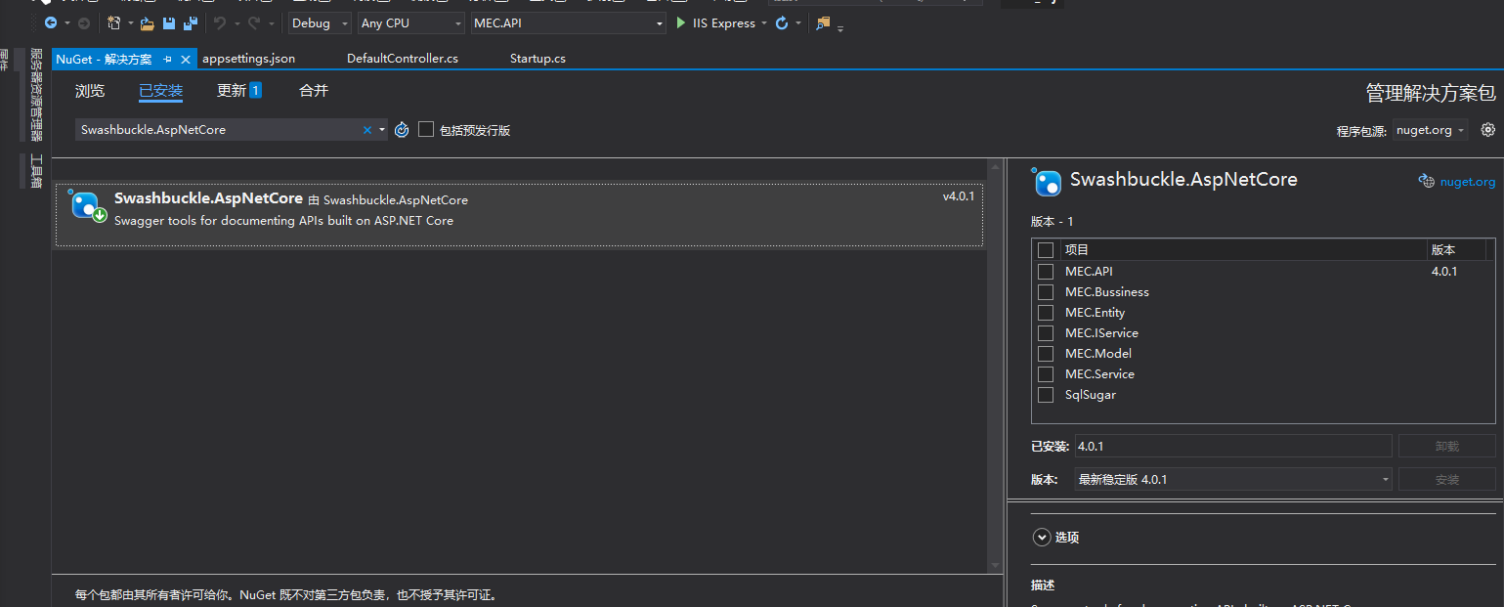
Task: Click the Swashbuckle icon in details pane
Action: (1047, 182)
